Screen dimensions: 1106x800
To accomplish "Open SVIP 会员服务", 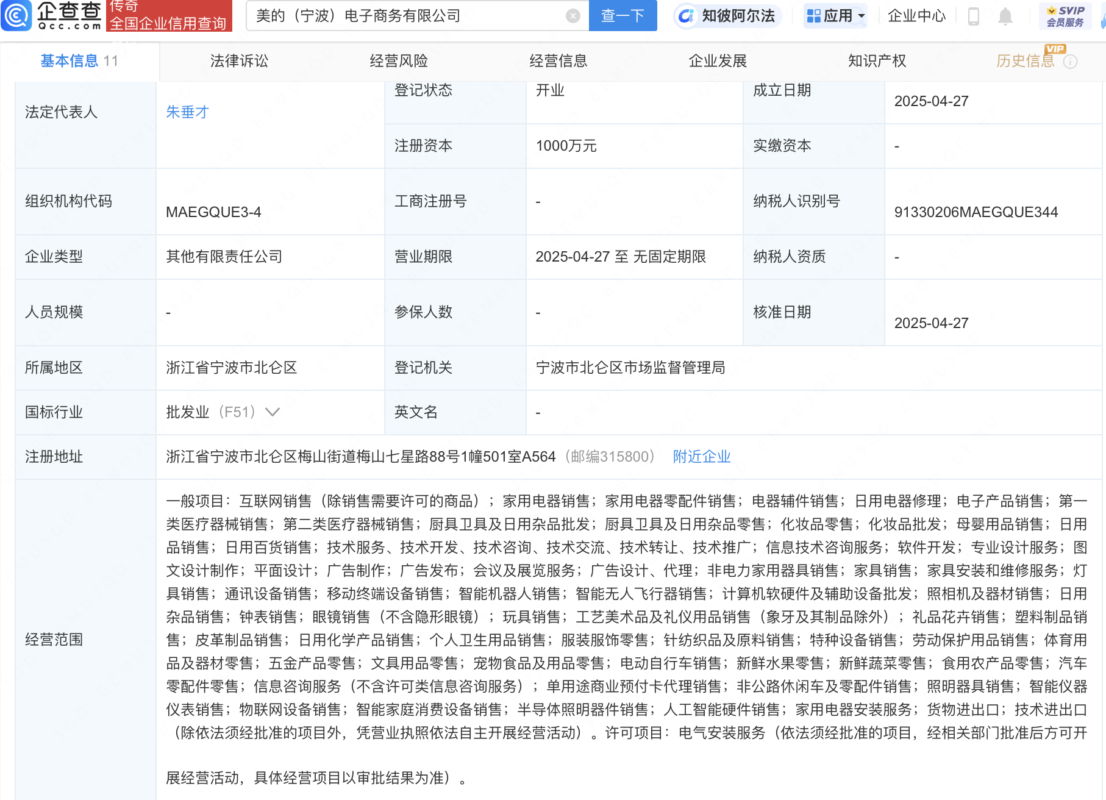I will coord(1065,16).
